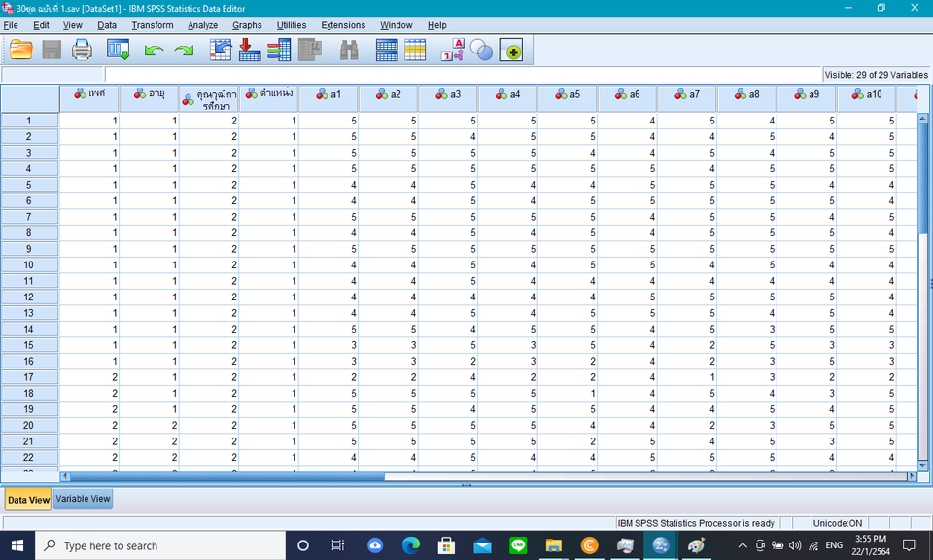Open the Utilities menu
The image size is (933, 560).
tap(292, 25)
